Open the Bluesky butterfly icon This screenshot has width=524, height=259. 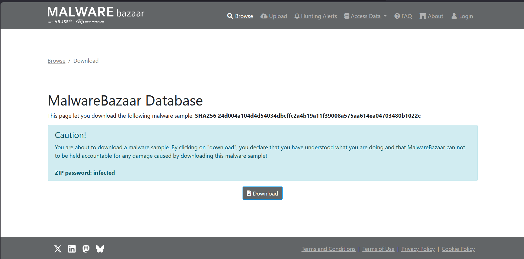(x=100, y=249)
